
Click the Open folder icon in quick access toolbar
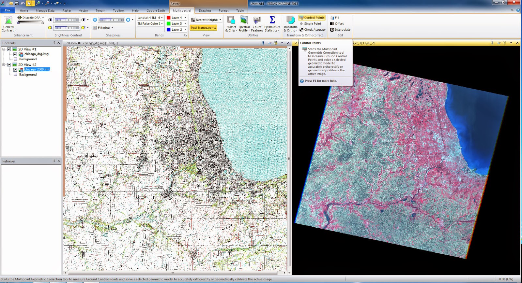tap(11, 3)
